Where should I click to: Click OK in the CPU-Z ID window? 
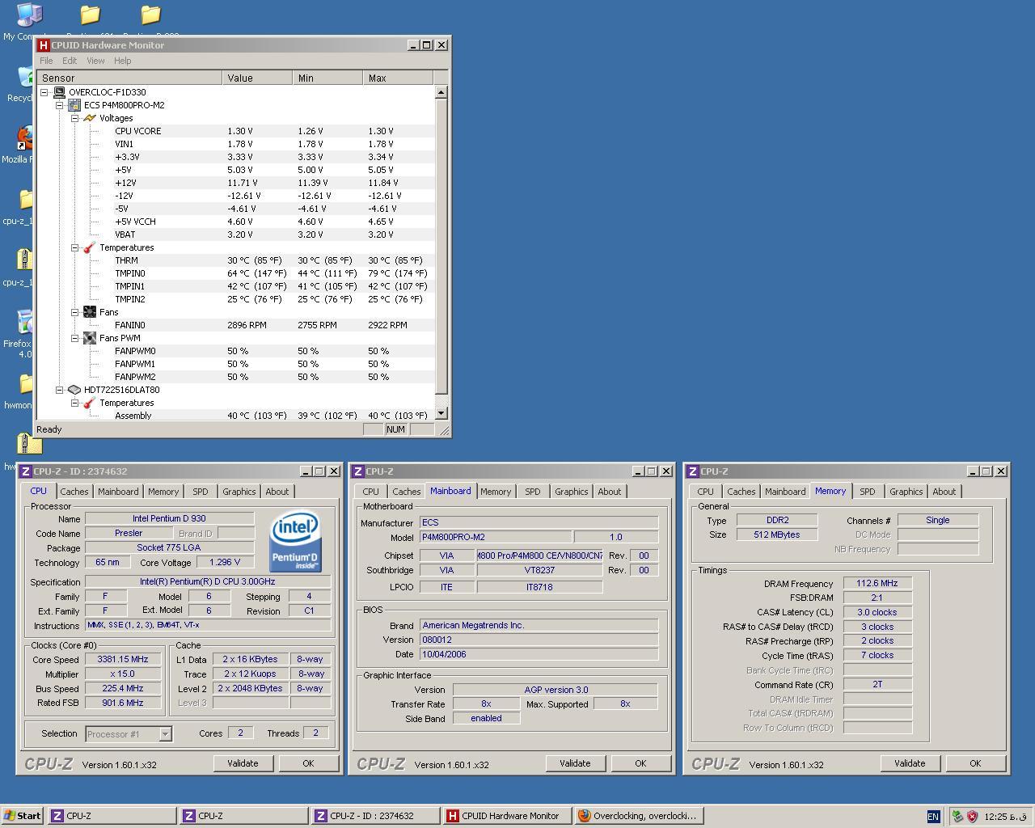pyautogui.click(x=308, y=763)
